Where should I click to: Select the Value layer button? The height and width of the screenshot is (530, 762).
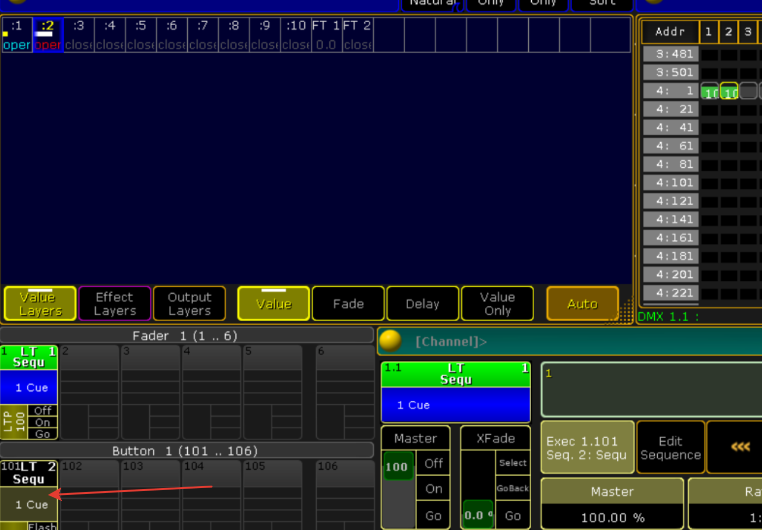point(274,303)
